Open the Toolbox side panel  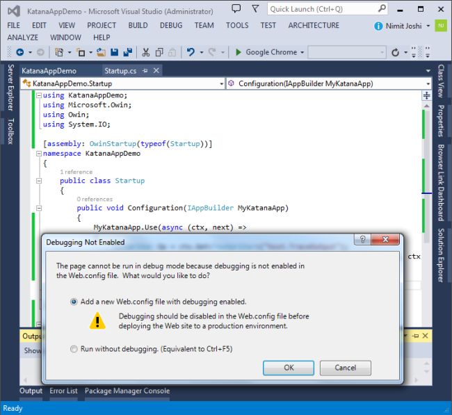[x=10, y=131]
